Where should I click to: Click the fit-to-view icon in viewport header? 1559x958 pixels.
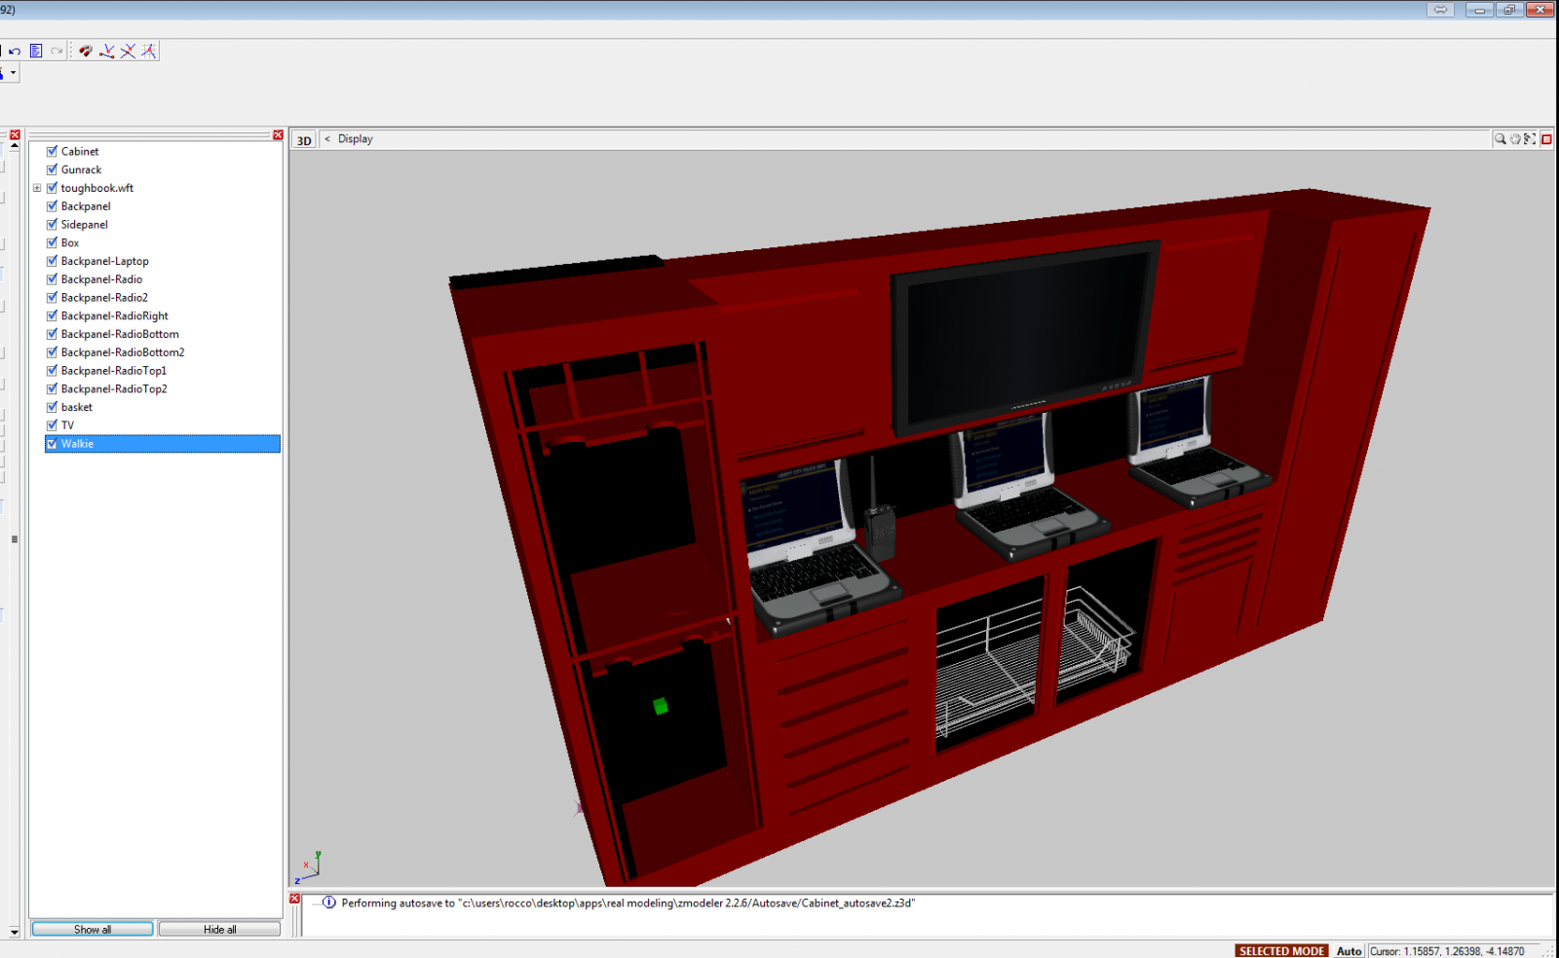coord(1530,139)
